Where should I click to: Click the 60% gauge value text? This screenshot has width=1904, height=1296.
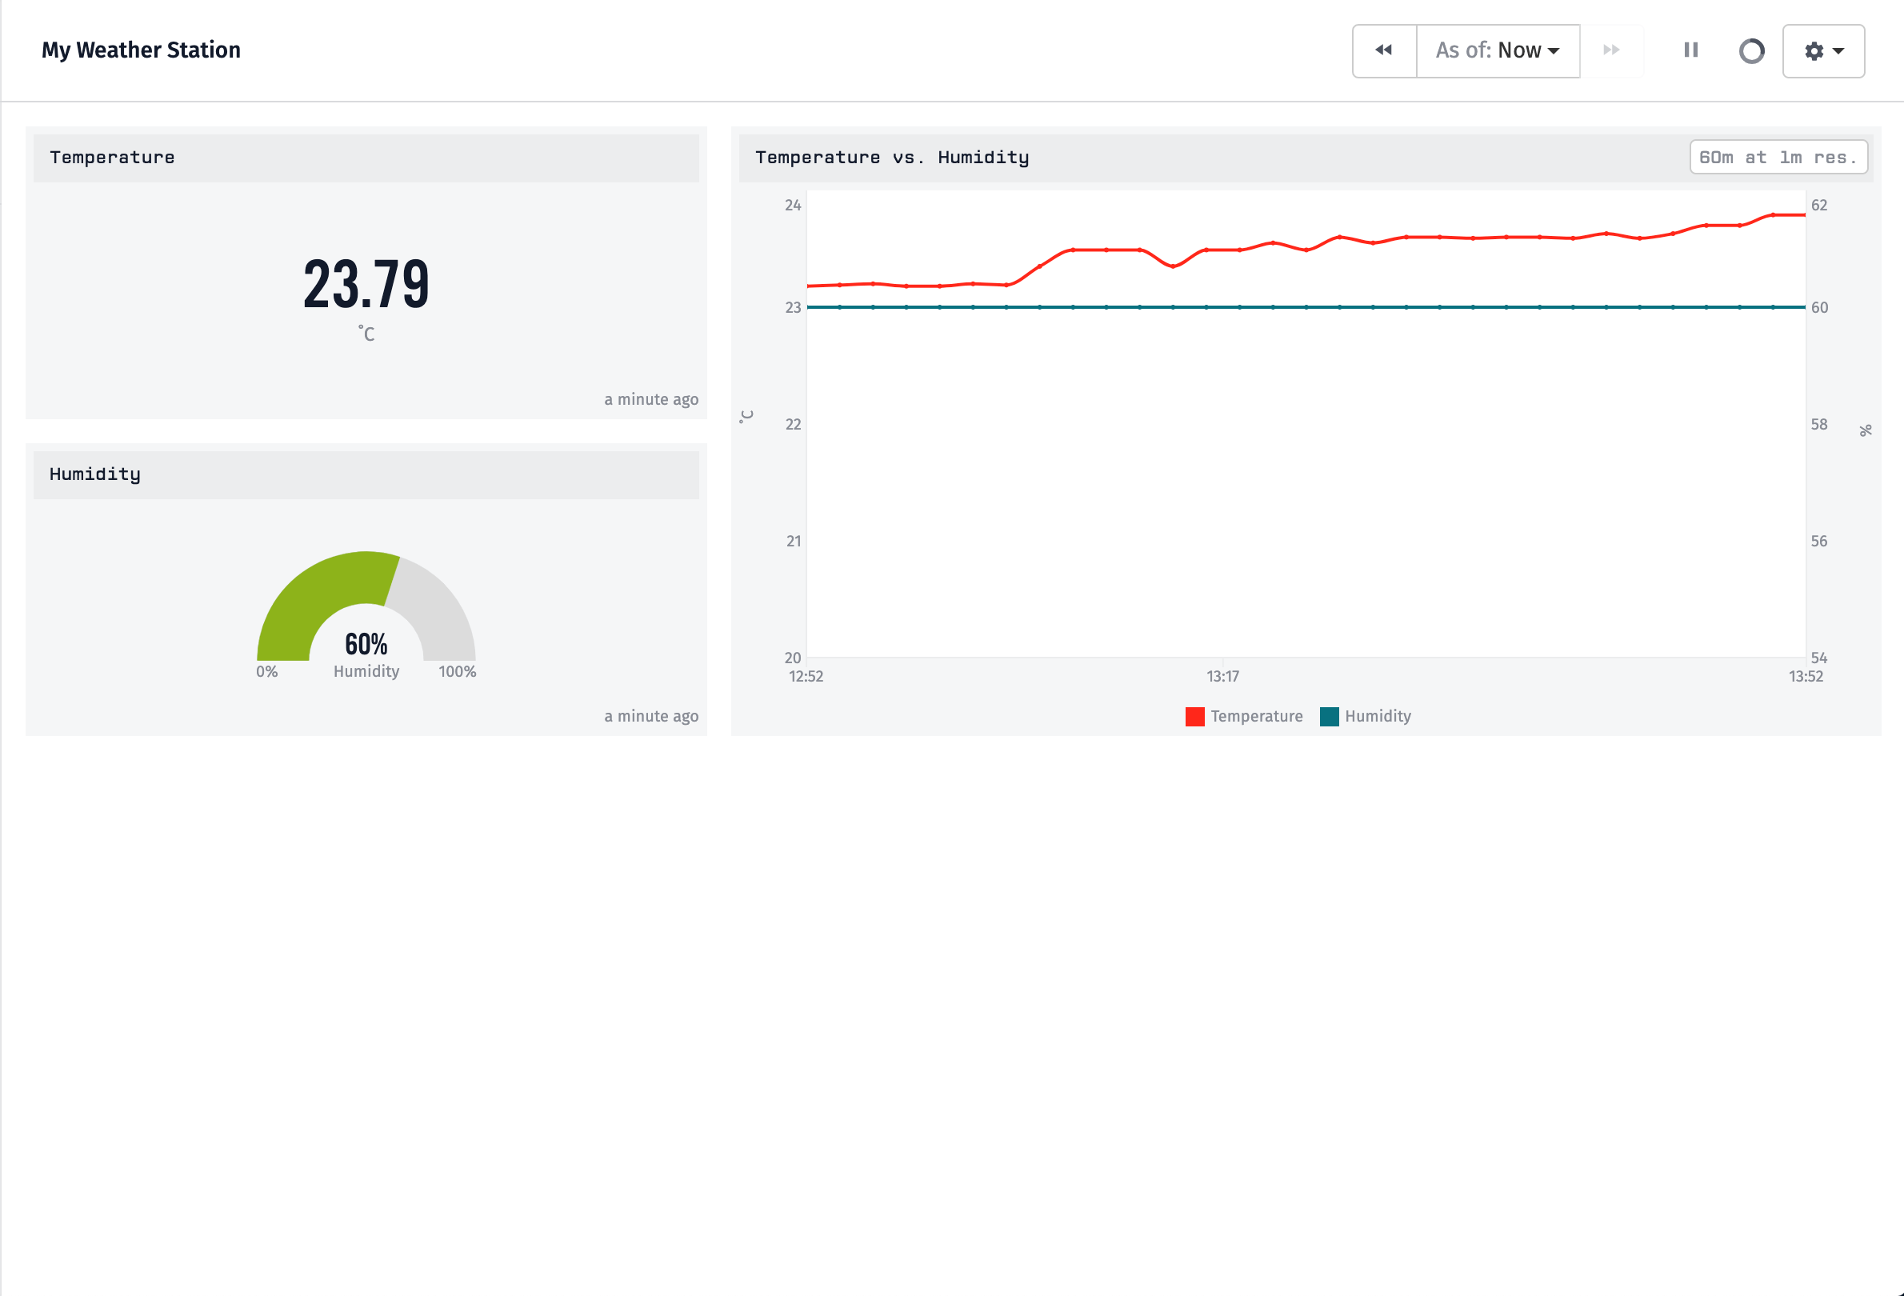pyautogui.click(x=366, y=645)
